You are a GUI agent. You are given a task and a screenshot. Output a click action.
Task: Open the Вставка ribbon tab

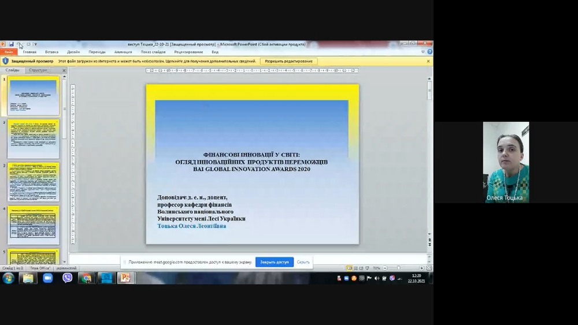[x=51, y=52]
